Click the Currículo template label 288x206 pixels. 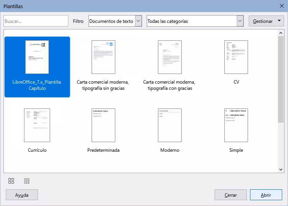[x=37, y=150]
